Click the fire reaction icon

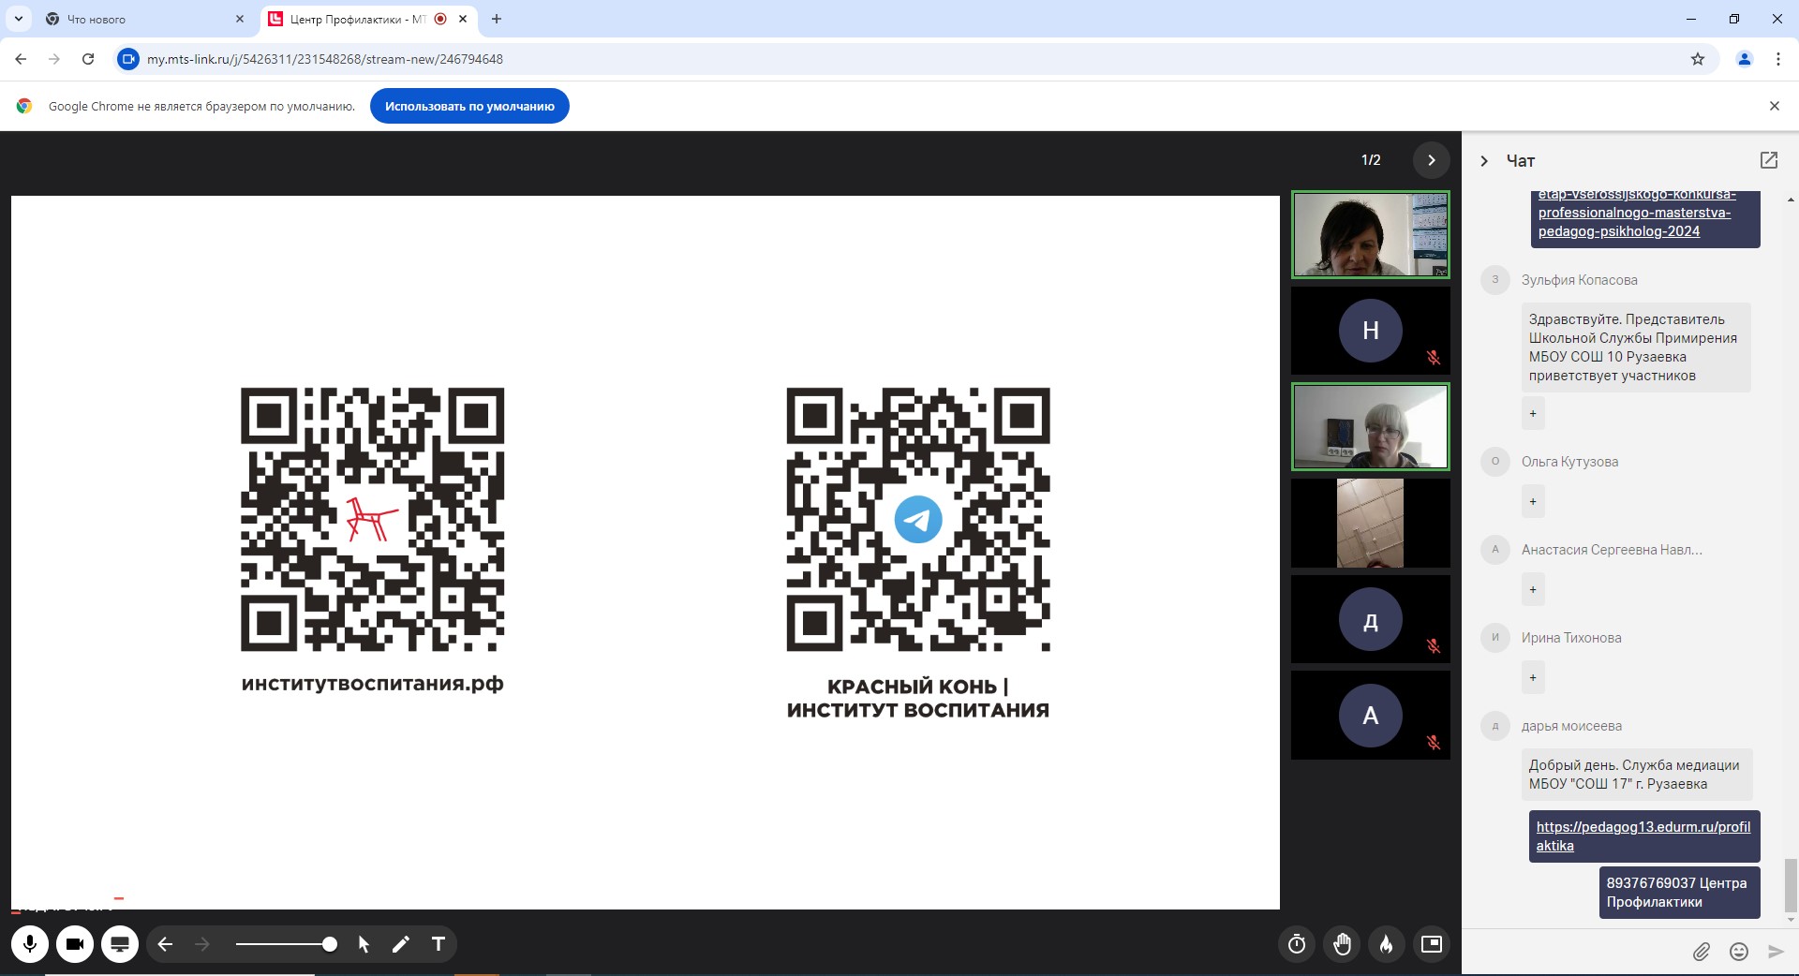coord(1387,944)
